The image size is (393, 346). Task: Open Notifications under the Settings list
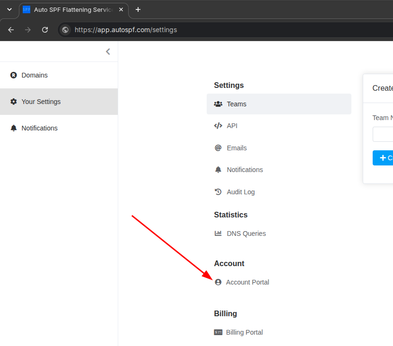245,170
